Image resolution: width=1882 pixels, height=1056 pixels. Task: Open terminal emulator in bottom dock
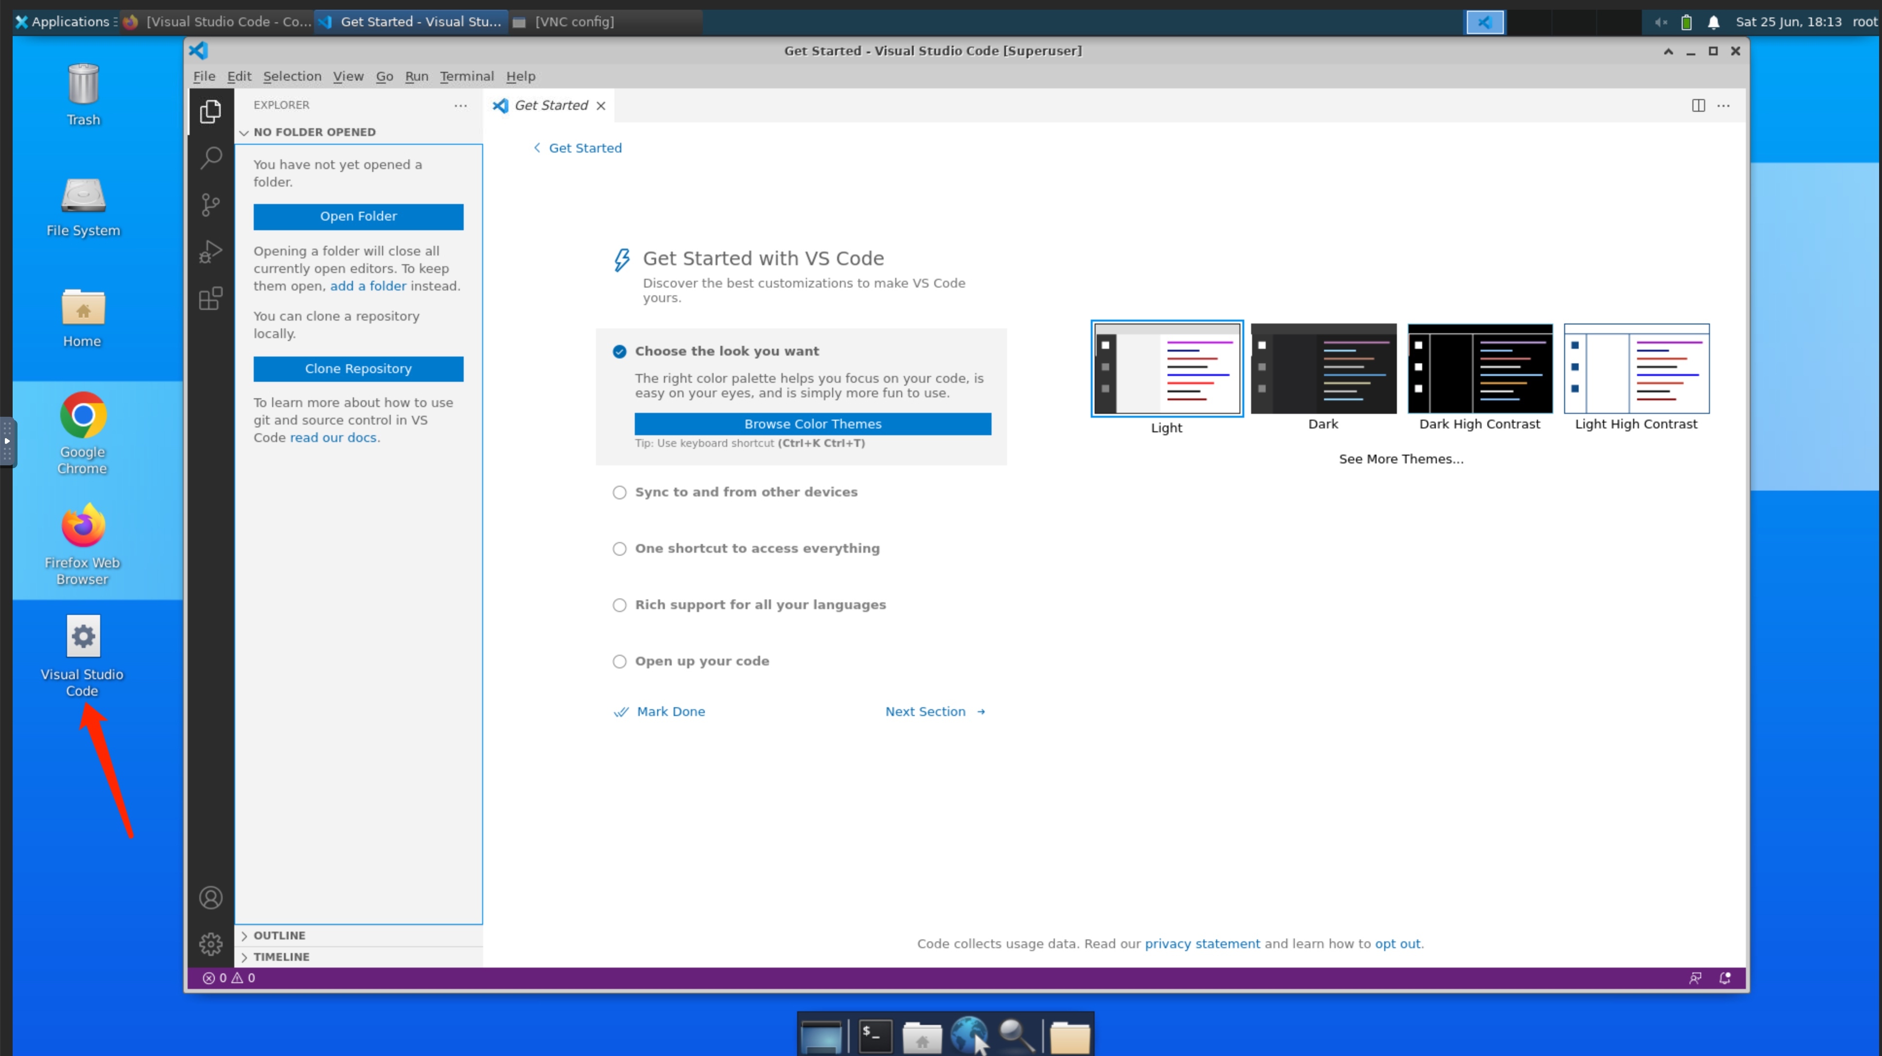[x=875, y=1036]
